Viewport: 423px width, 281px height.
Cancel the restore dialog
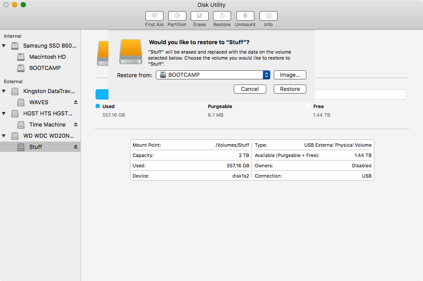250,89
